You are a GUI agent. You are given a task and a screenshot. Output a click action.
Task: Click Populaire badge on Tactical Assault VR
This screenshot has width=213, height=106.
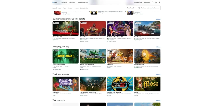point(56,50)
